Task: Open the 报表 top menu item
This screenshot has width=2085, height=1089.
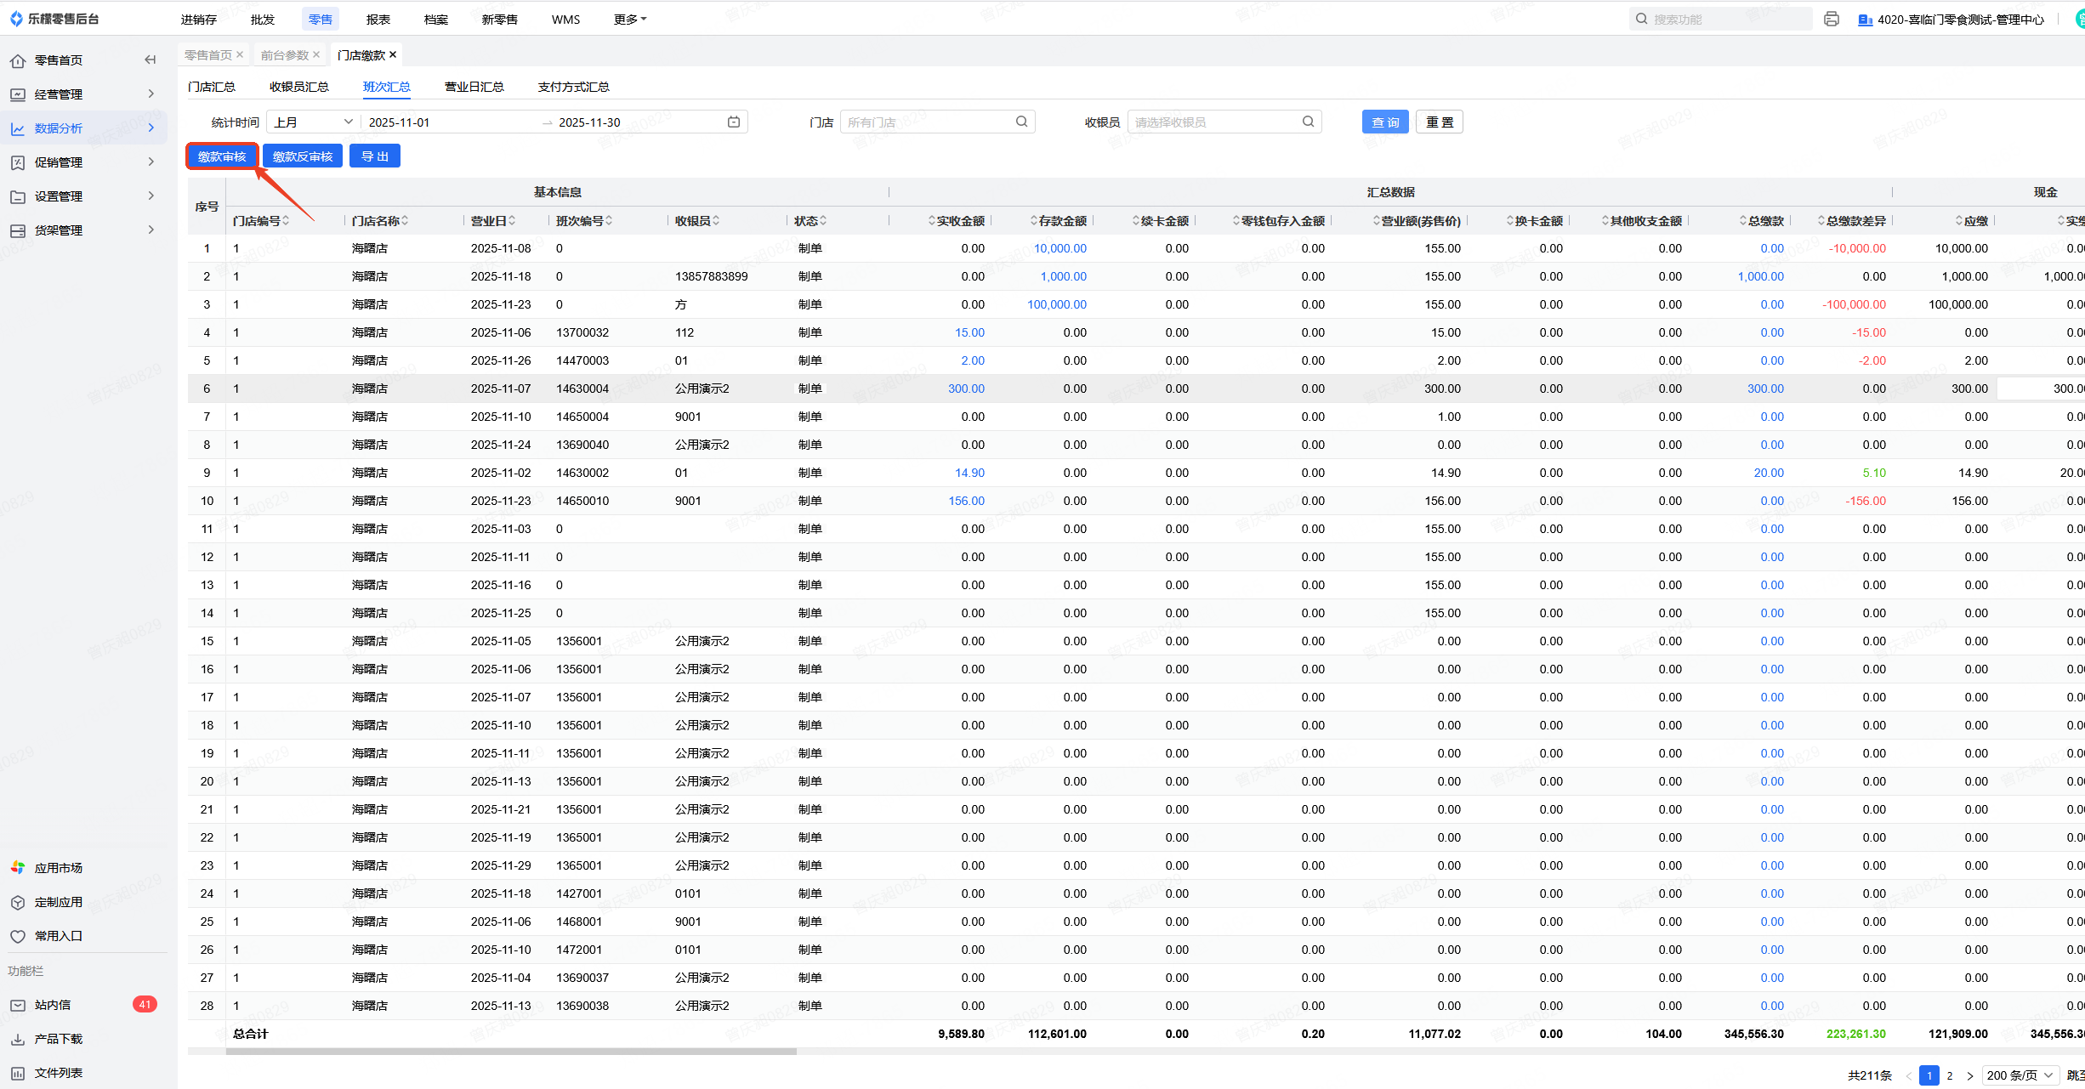Action: (378, 19)
